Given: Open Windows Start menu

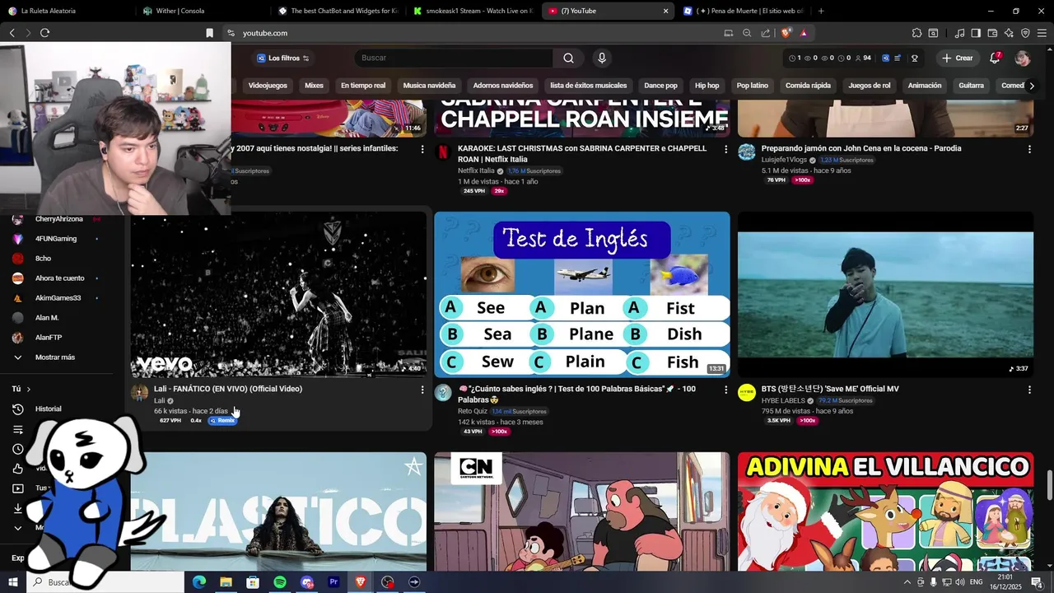Looking at the screenshot, I should tap(12, 582).
